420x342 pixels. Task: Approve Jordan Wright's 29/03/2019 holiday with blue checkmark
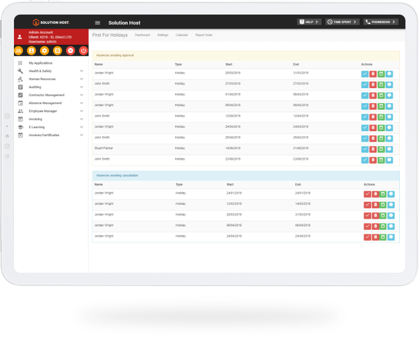(364, 74)
